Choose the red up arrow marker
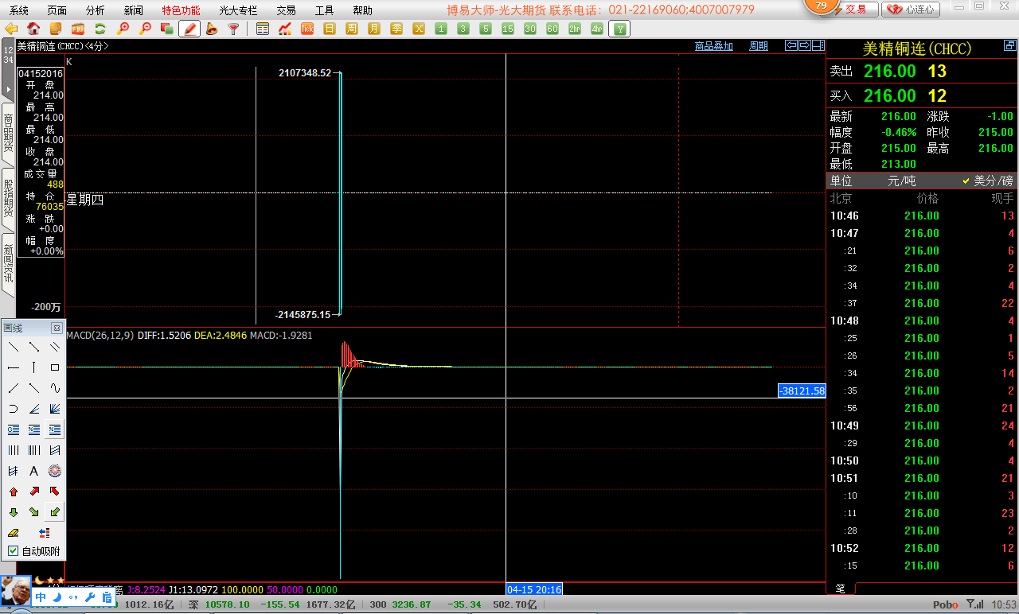 (x=14, y=492)
